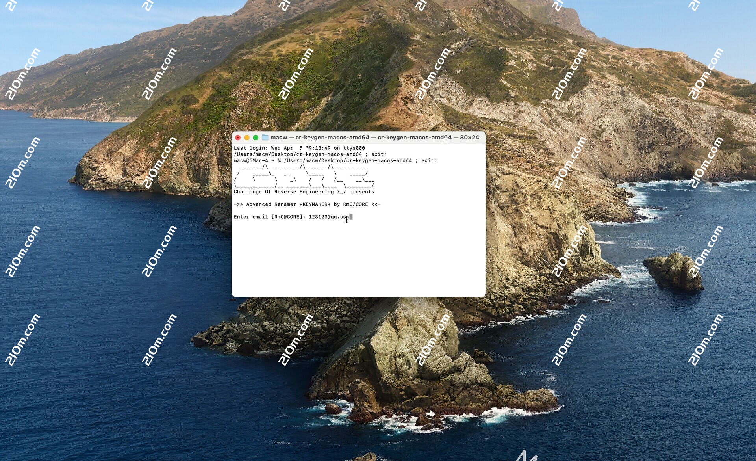Select the typed email address 123123@qq.com
The height and width of the screenshot is (461, 756).
329,217
